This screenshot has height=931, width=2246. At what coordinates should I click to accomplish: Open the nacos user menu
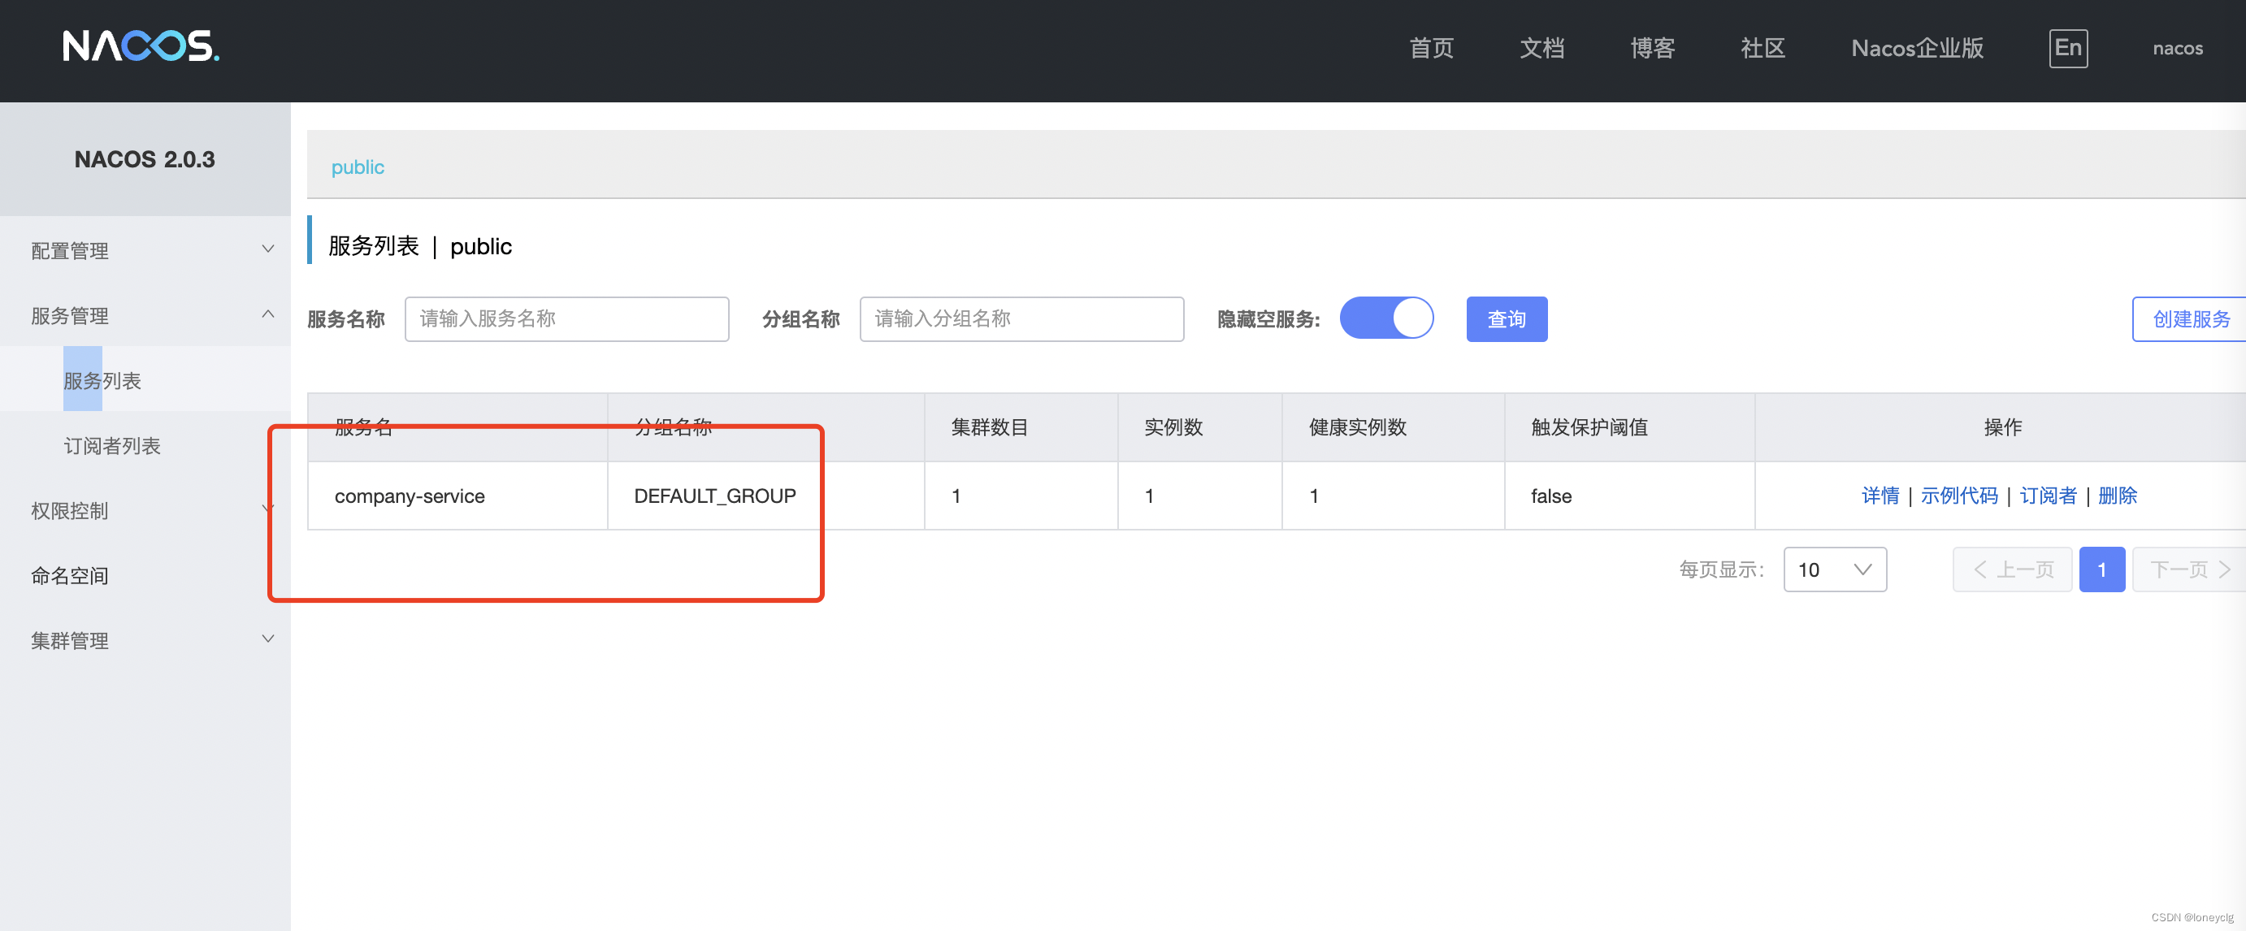pos(2177,48)
